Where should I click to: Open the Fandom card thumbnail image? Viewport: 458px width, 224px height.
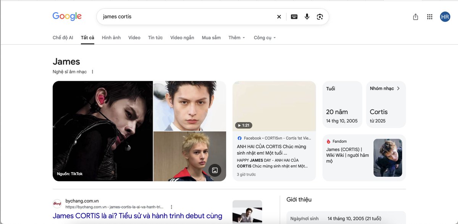click(x=388, y=158)
